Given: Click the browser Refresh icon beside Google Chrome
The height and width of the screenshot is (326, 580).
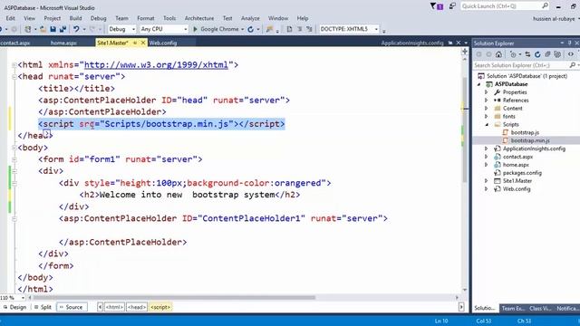Looking at the screenshot, I should click(250, 29).
